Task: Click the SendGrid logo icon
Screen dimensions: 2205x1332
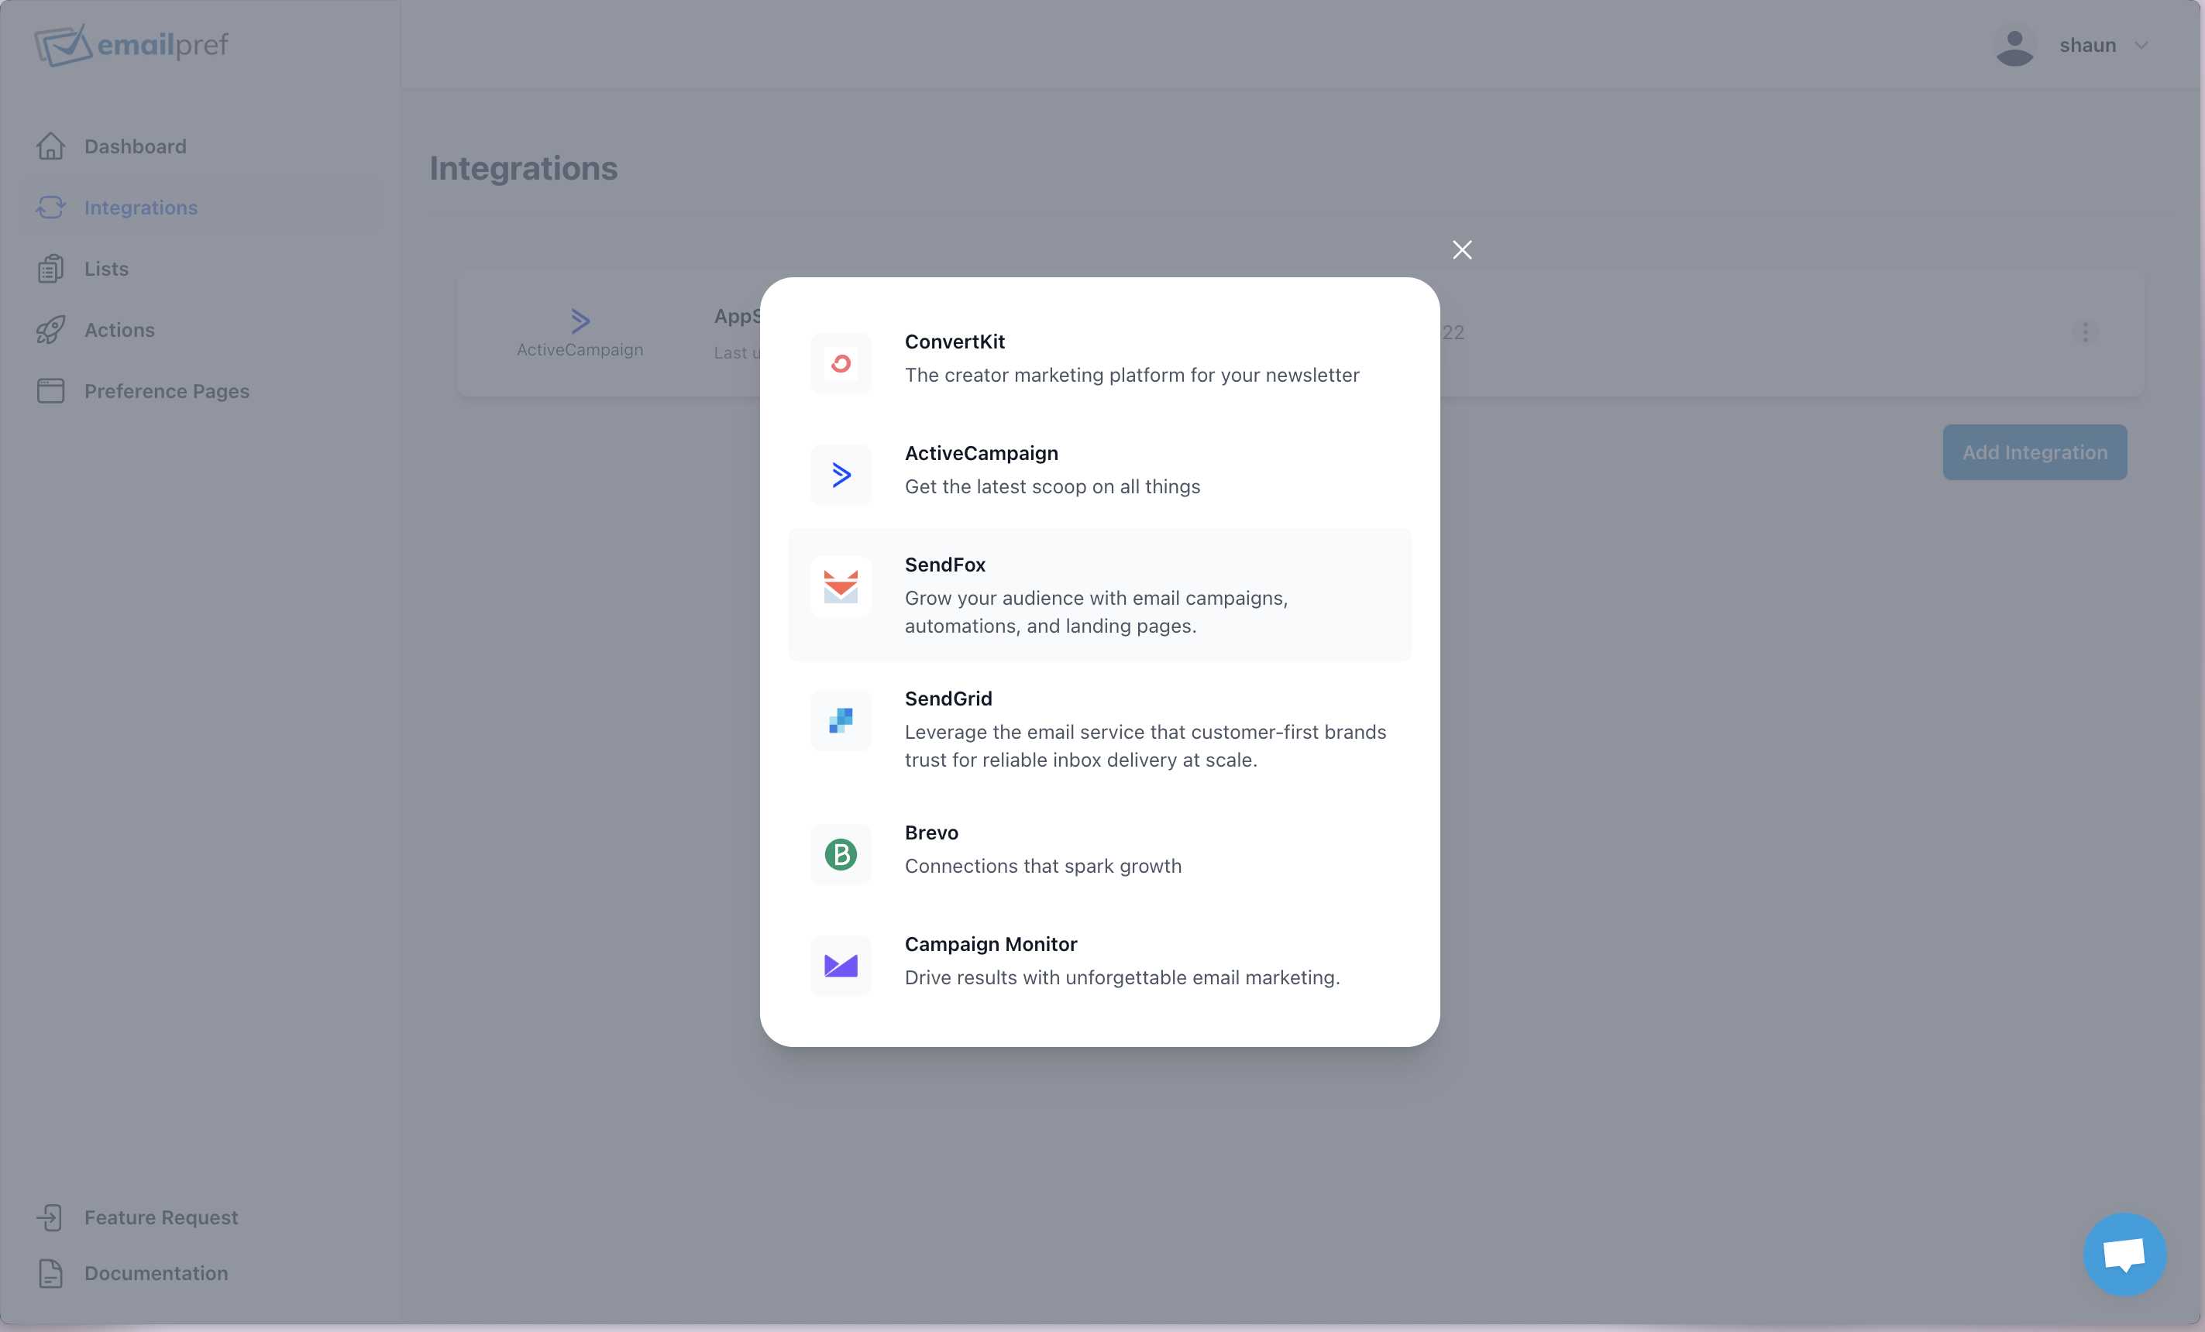Action: tap(841, 720)
